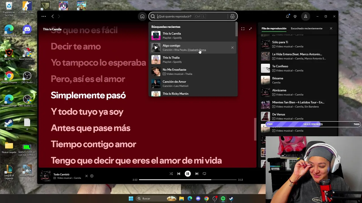Select Canción de Amor recent search
Image resolution: width=362 pixels, height=203 pixels.
point(193,84)
